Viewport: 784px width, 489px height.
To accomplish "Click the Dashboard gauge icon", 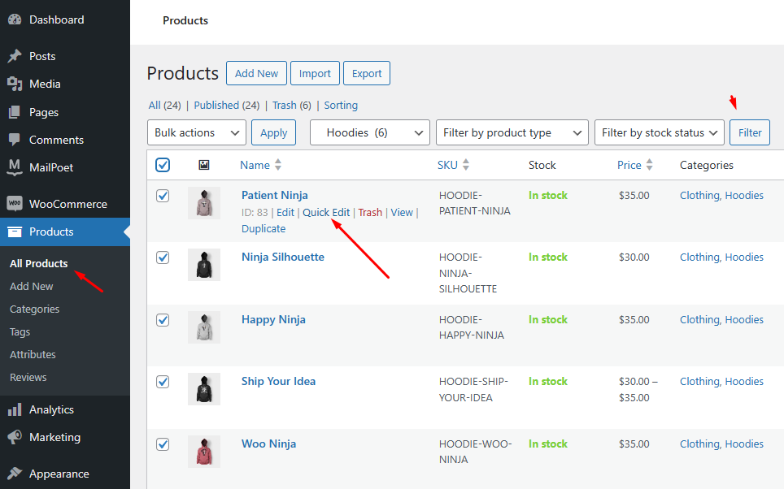I will pos(15,19).
